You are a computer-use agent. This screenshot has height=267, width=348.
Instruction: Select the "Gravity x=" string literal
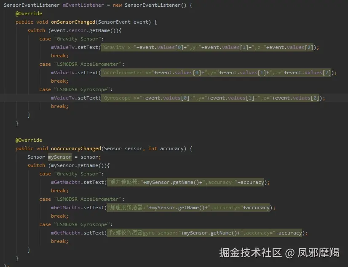tap(119, 47)
